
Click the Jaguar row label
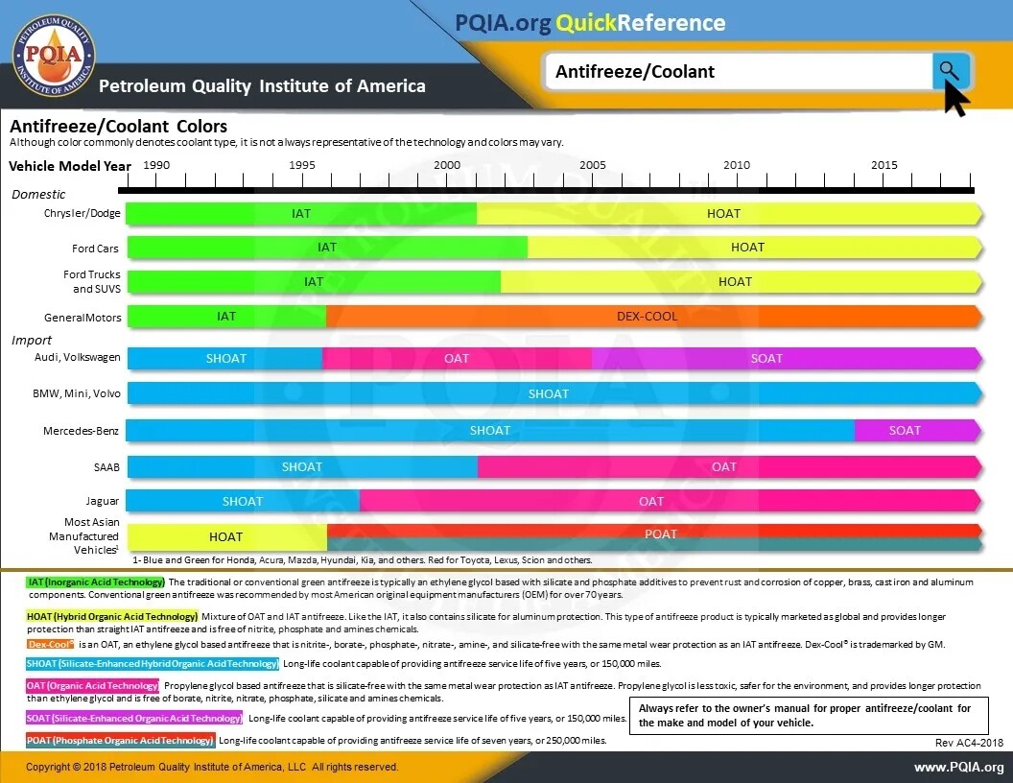(102, 501)
